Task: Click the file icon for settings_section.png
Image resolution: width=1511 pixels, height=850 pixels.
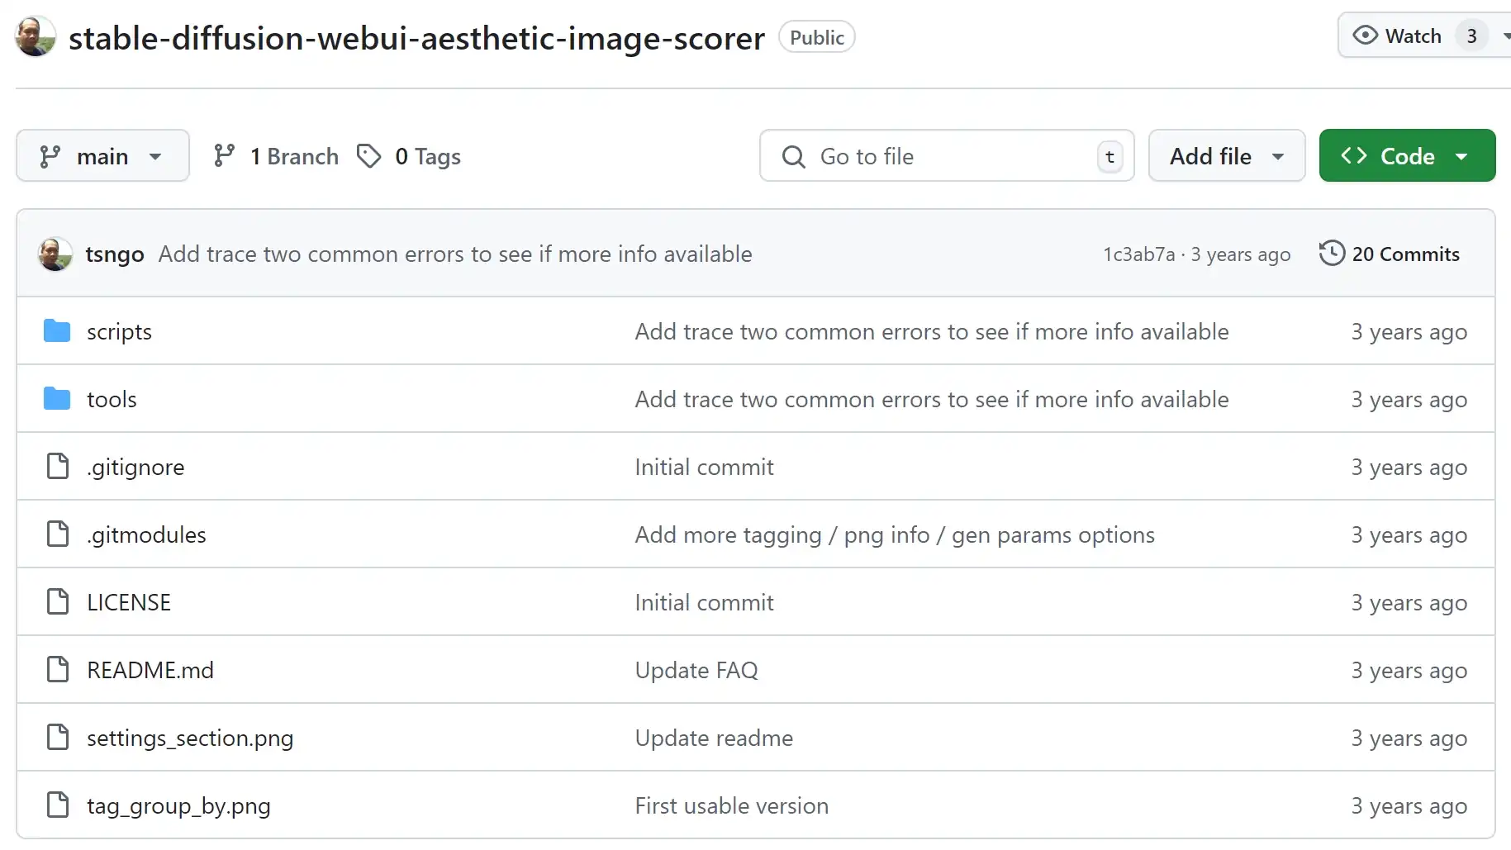Action: [x=58, y=737]
